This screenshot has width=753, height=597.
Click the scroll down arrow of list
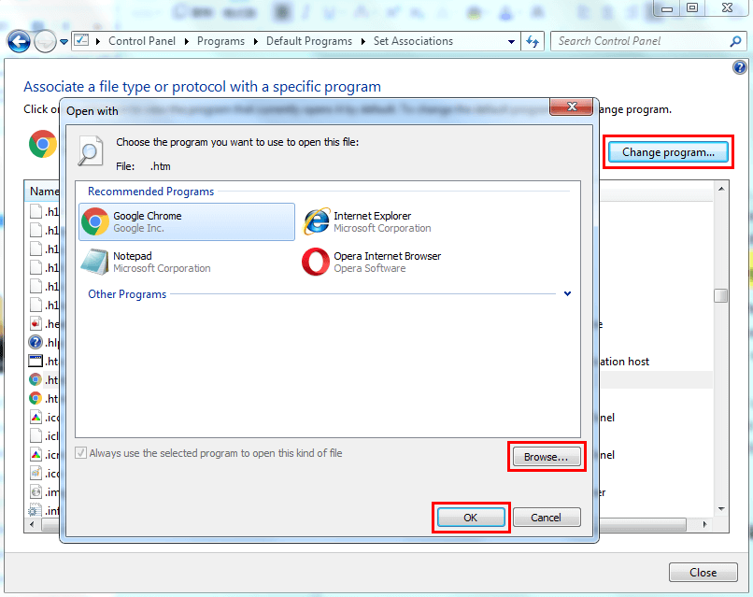click(721, 509)
